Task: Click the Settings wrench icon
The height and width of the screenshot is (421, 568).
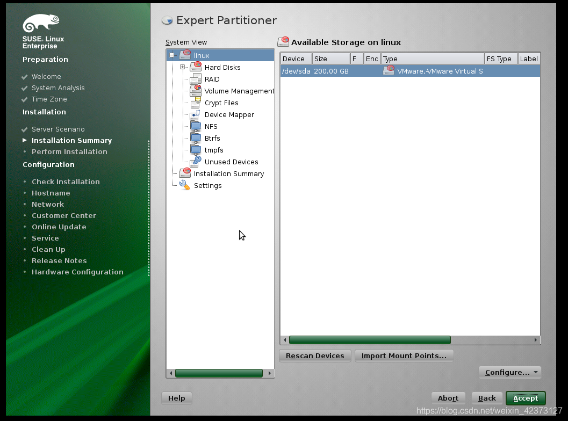Action: [x=185, y=185]
